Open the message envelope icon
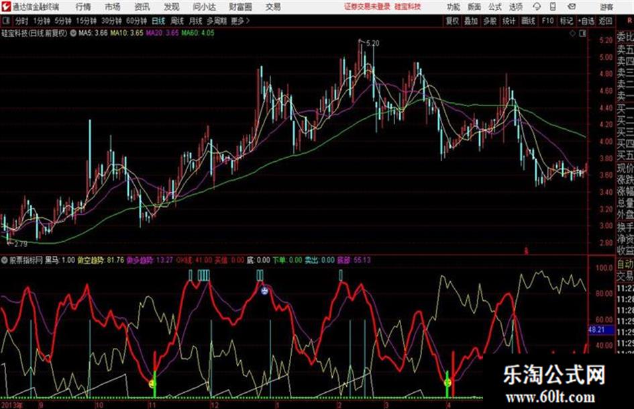Viewport: 634px width, 409px height. pyautogui.click(x=572, y=7)
